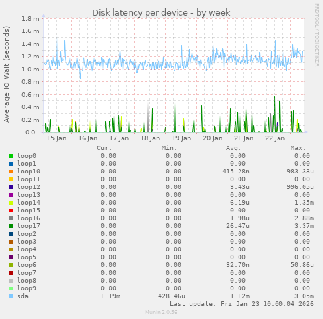Click the 15 Jan x-axis label

pyautogui.click(x=57, y=138)
